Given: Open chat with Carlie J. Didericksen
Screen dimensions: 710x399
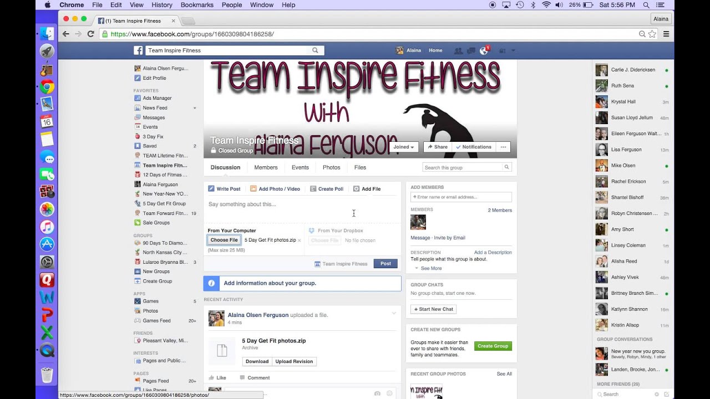Looking at the screenshot, I should point(633,70).
